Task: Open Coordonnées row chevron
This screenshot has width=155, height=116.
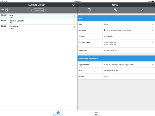Action: point(152,42)
